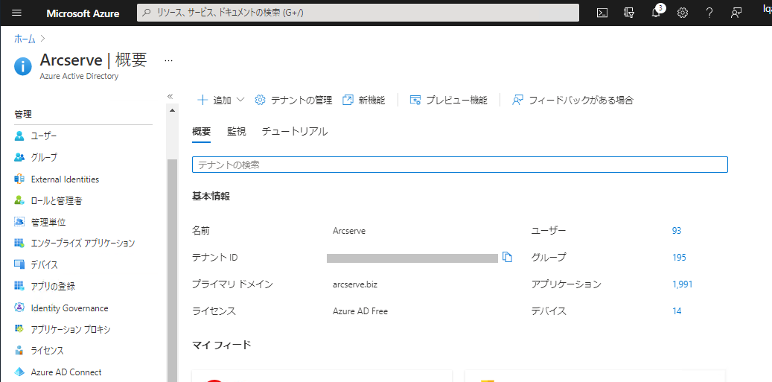Click フィードバックがある場合 toolbar button
772x382 pixels.
[572, 101]
